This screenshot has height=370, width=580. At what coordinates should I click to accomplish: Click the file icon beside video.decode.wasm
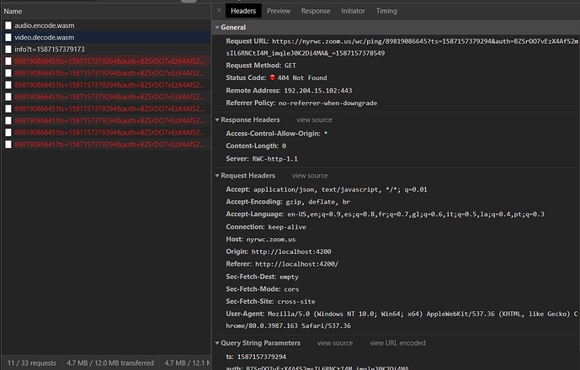(x=8, y=37)
